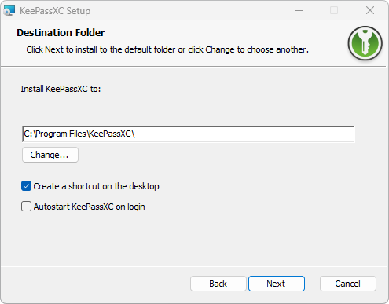Click the 'KeePassXC Setup' title bar text
Image resolution: width=389 pixels, height=304 pixels.
click(x=55, y=11)
